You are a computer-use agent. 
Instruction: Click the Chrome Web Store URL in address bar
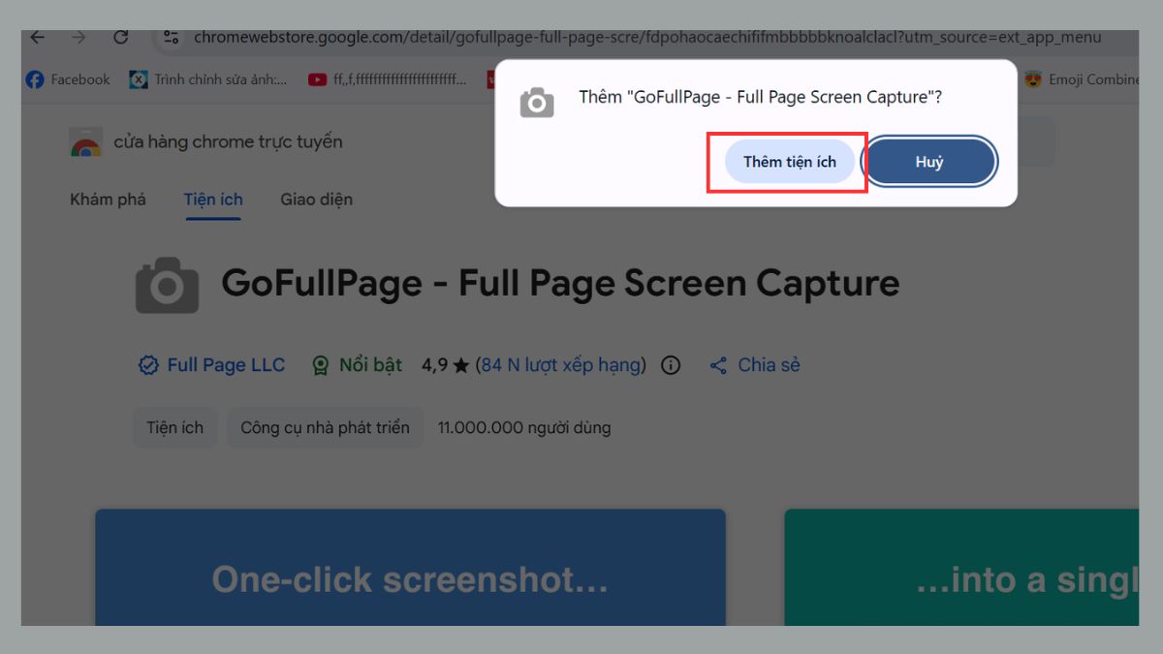pos(647,38)
